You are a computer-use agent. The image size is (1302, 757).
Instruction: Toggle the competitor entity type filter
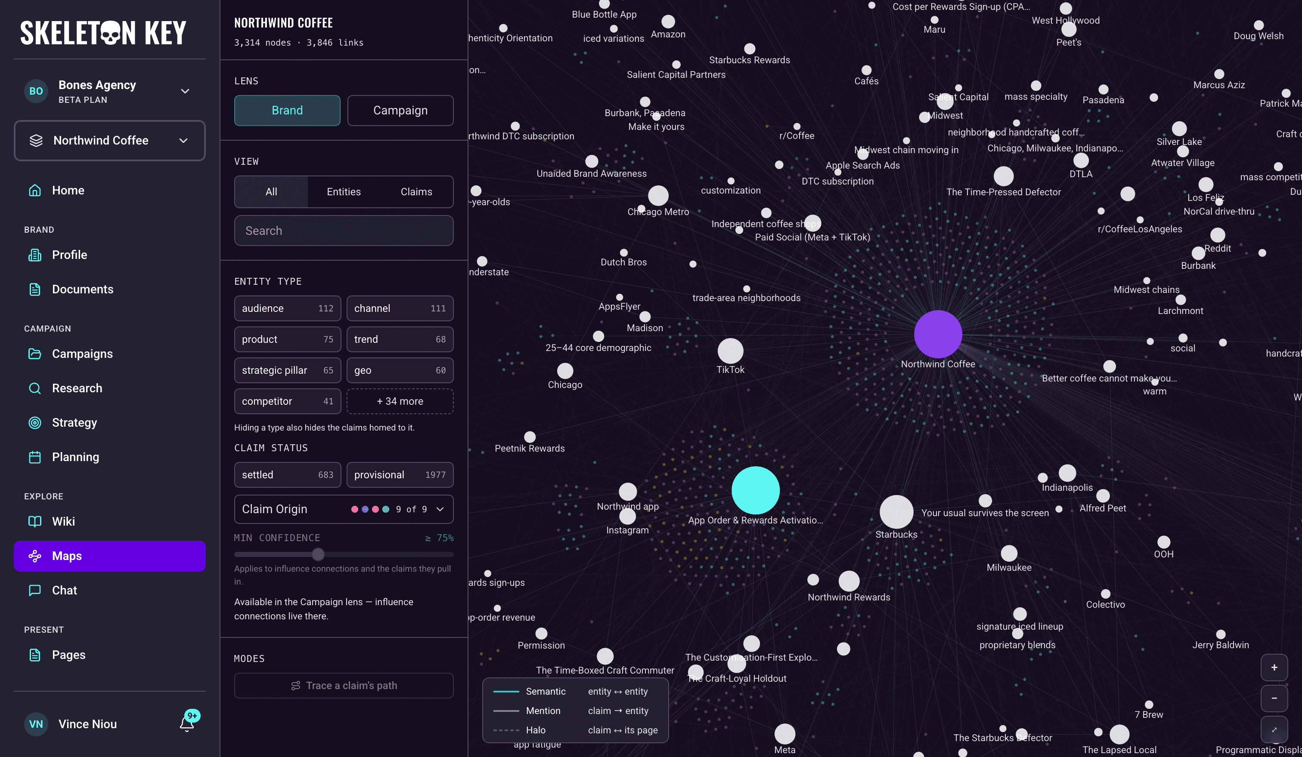287,401
